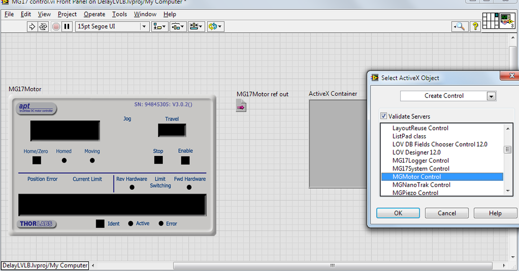Click the Search magnifier icon

tap(460, 26)
